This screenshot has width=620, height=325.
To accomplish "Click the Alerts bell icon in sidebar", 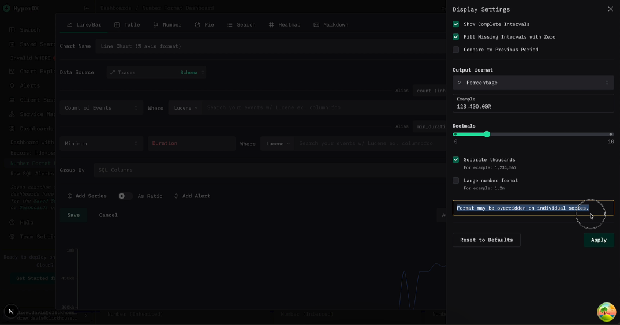I will (x=12, y=85).
